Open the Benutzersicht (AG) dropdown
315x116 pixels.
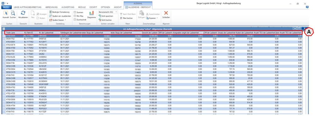coord(108,12)
